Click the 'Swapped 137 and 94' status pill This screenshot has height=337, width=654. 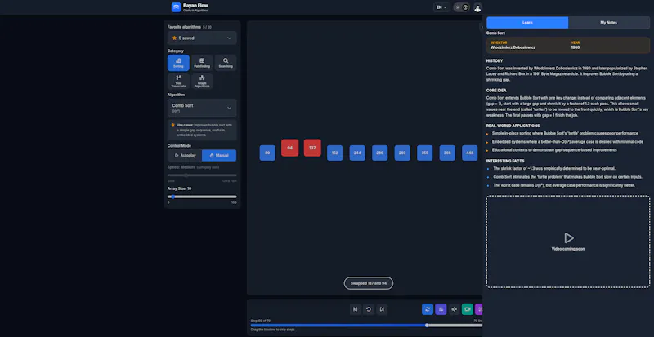click(x=369, y=283)
